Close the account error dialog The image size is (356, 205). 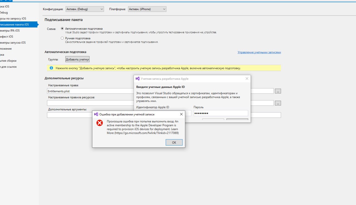click(x=181, y=114)
